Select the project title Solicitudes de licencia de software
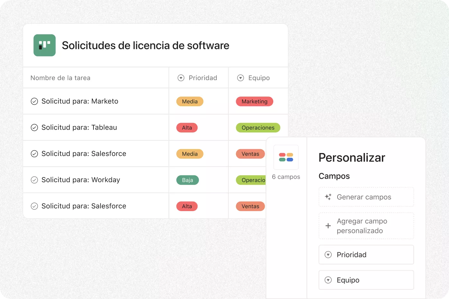Viewport: 449px width, 299px height. [145, 46]
